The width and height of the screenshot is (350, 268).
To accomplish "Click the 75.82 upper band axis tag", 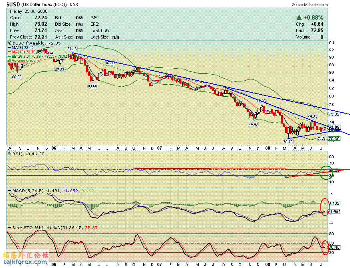I will point(334,114).
